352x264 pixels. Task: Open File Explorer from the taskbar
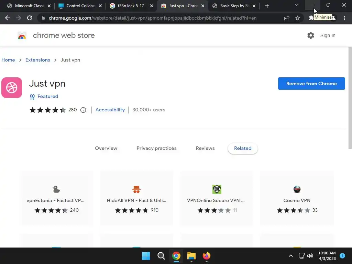click(191, 256)
